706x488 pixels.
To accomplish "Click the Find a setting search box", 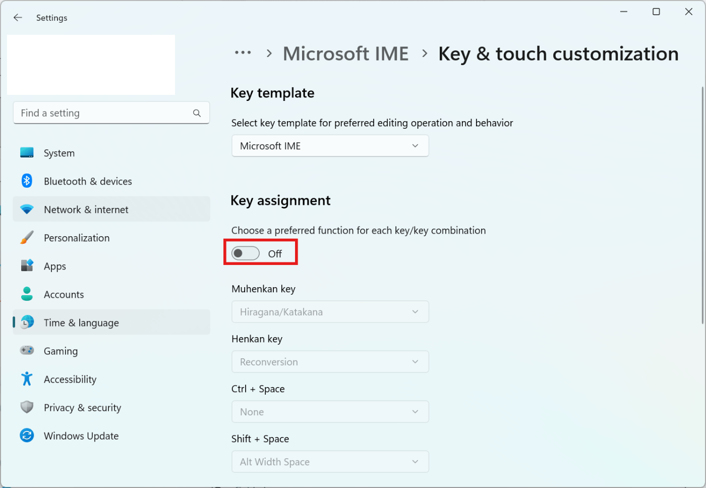I will click(111, 113).
